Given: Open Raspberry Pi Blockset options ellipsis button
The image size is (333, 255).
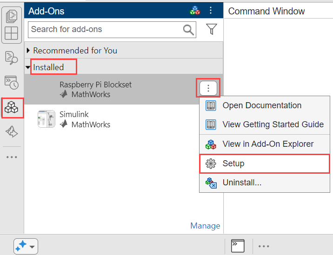Looking at the screenshot, I should tap(208, 88).
